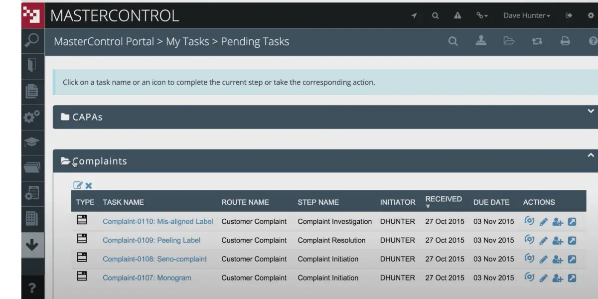
Task: Sort by ROUTE NAME column header
Action: coord(245,202)
